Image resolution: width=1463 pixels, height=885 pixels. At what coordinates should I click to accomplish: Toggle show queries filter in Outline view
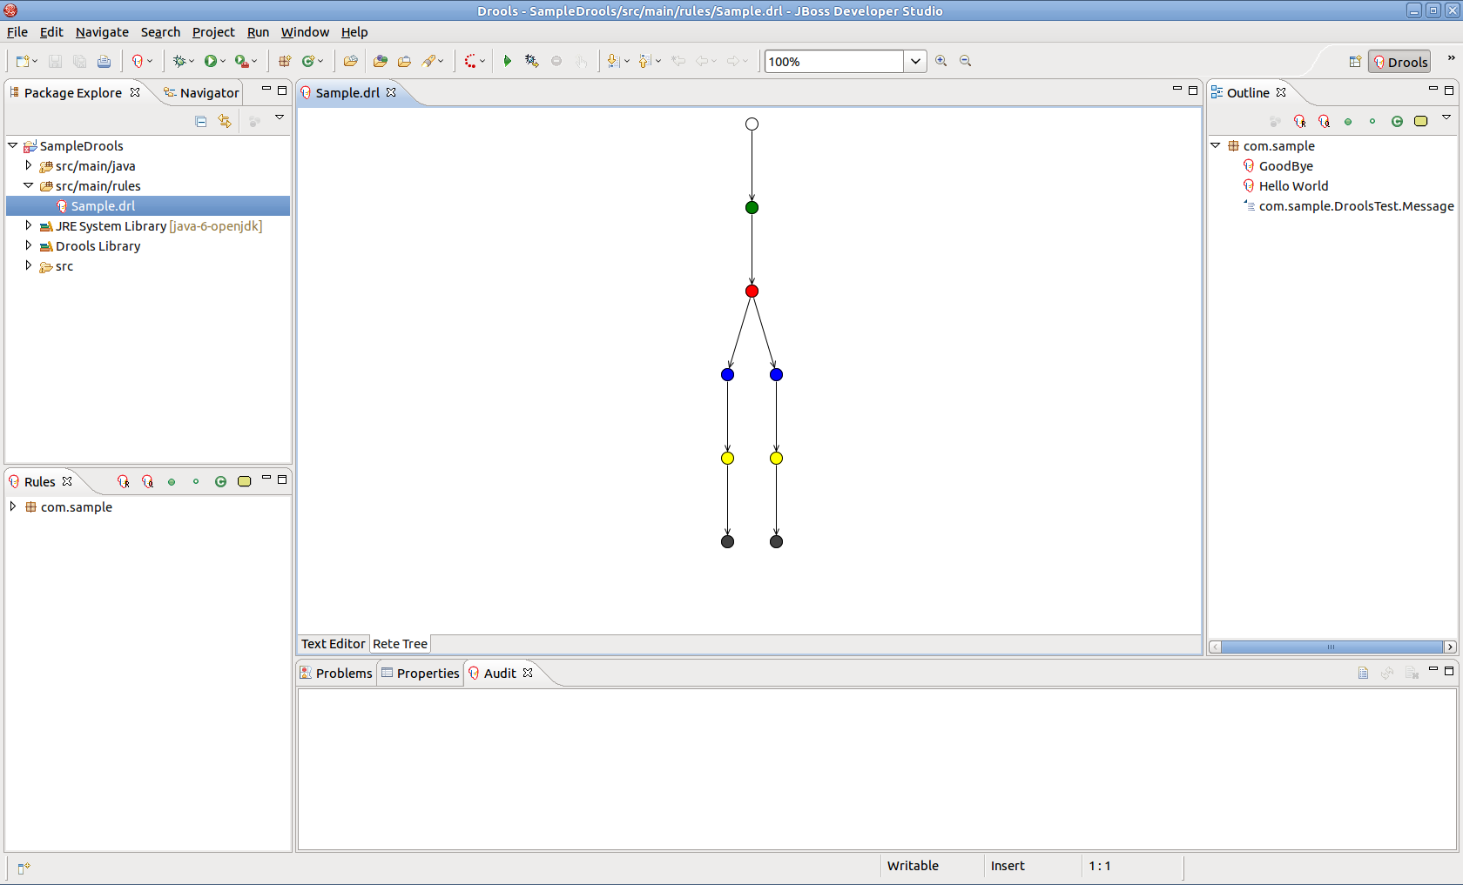coord(1324,122)
